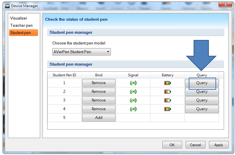Query status of student pen 2
This screenshot has width=235, height=155.
pos(202,92)
